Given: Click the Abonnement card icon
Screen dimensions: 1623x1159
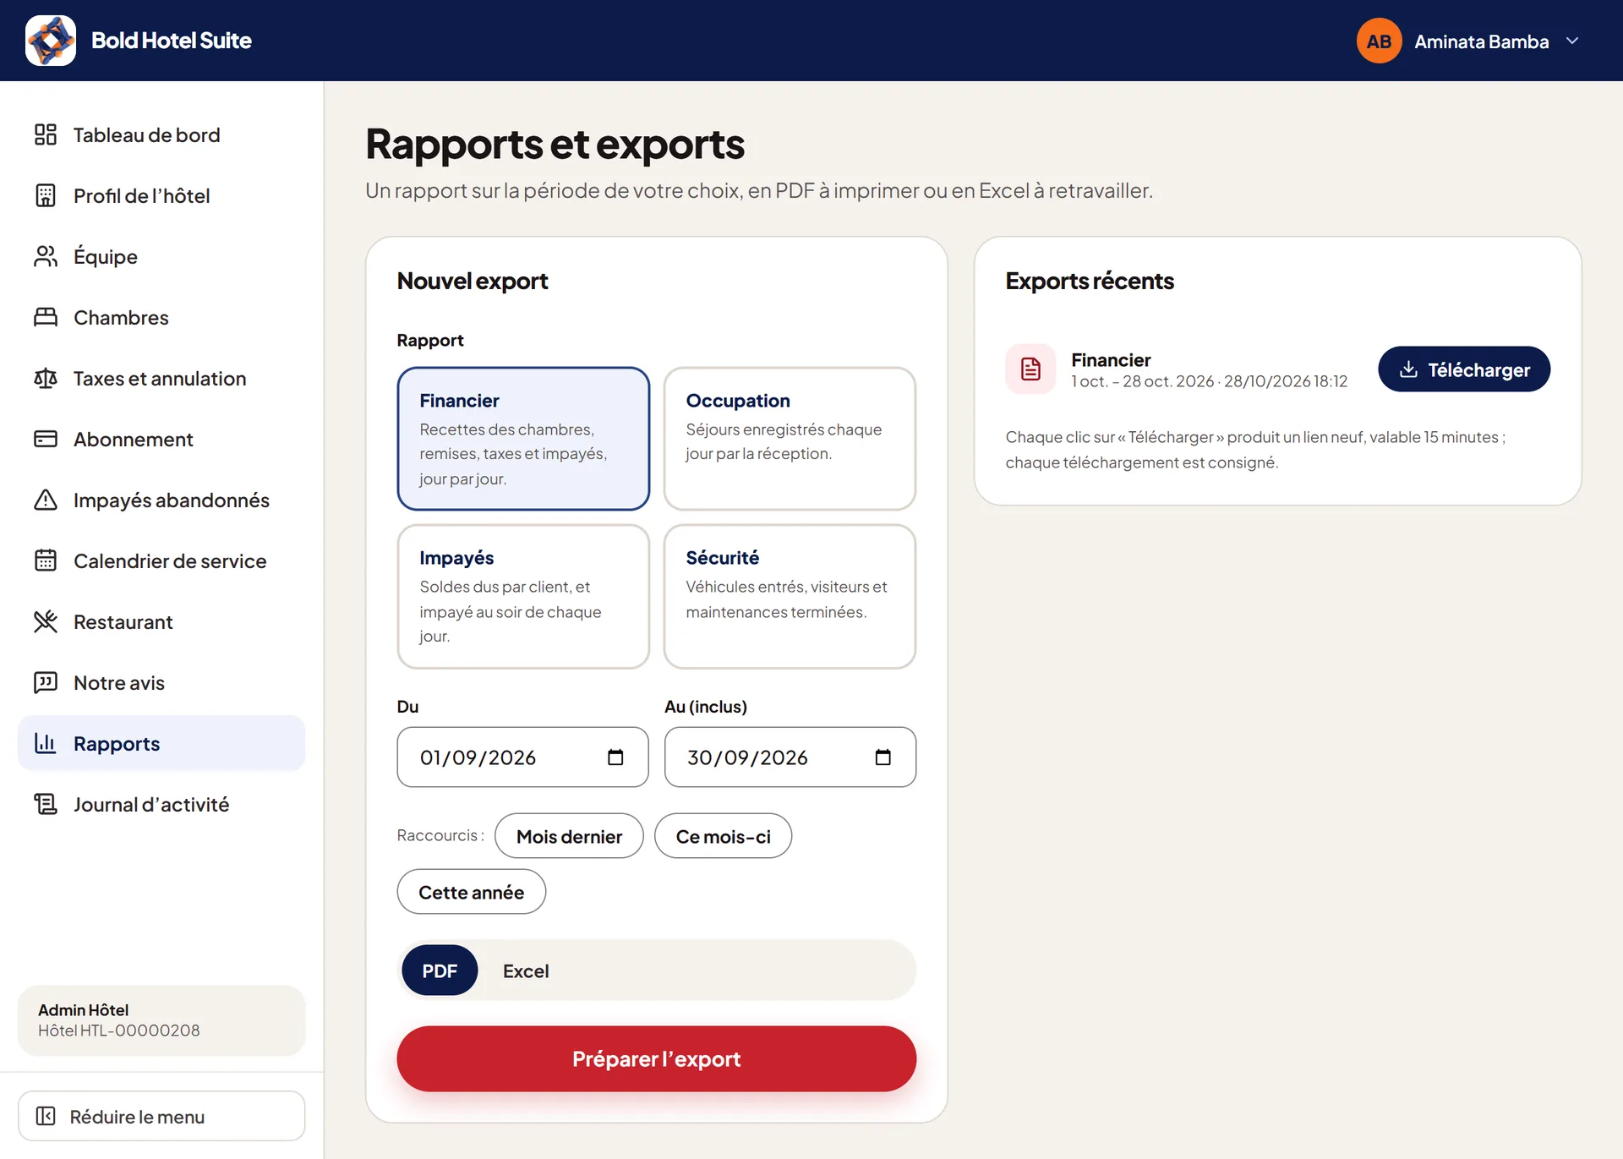Looking at the screenshot, I should tap(46, 439).
